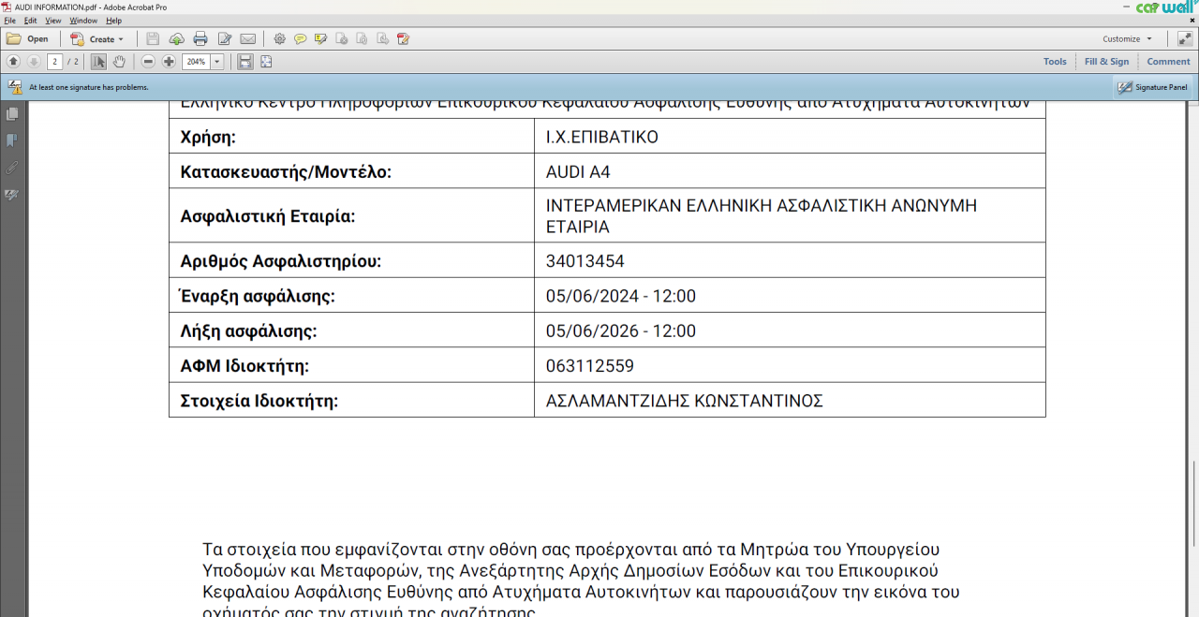Screen dimensions: 1199x617
Task: Select the Hand pan tool
Action: [x=119, y=62]
